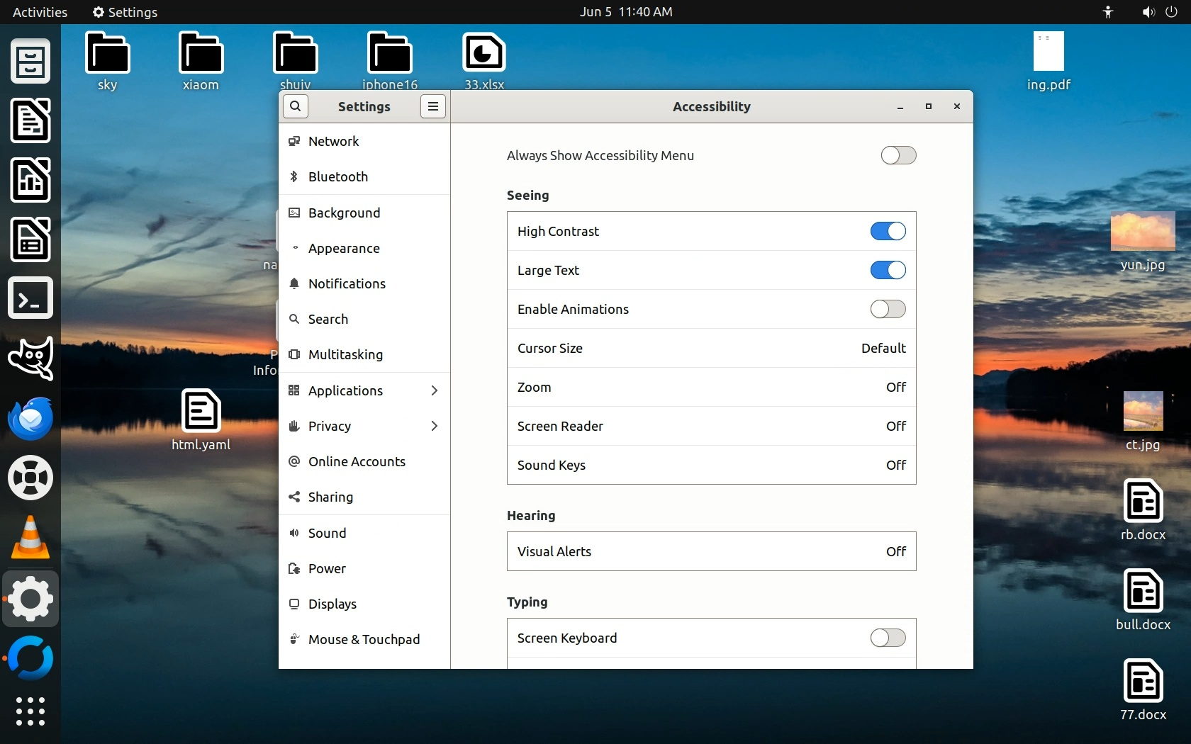The width and height of the screenshot is (1191, 744).
Task: Select the yun.jpg thumbnail on desktop
Action: click(1142, 232)
